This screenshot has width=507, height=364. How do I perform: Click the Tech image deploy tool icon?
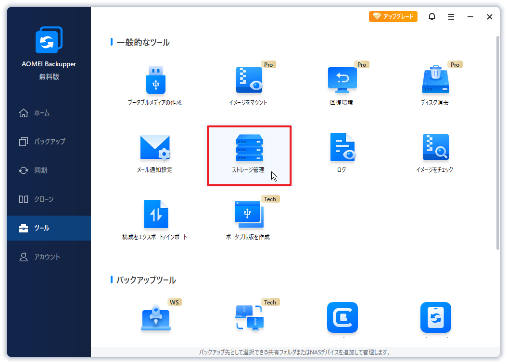(249, 318)
